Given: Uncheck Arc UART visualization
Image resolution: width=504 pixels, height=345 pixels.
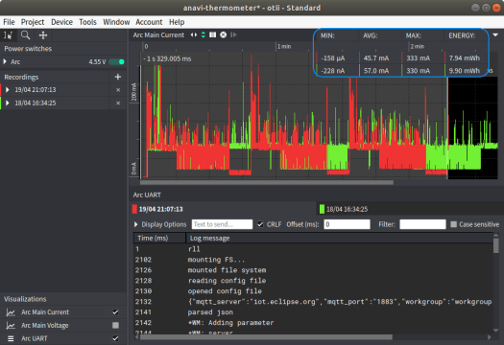Looking at the screenshot, I should pyautogui.click(x=115, y=338).
